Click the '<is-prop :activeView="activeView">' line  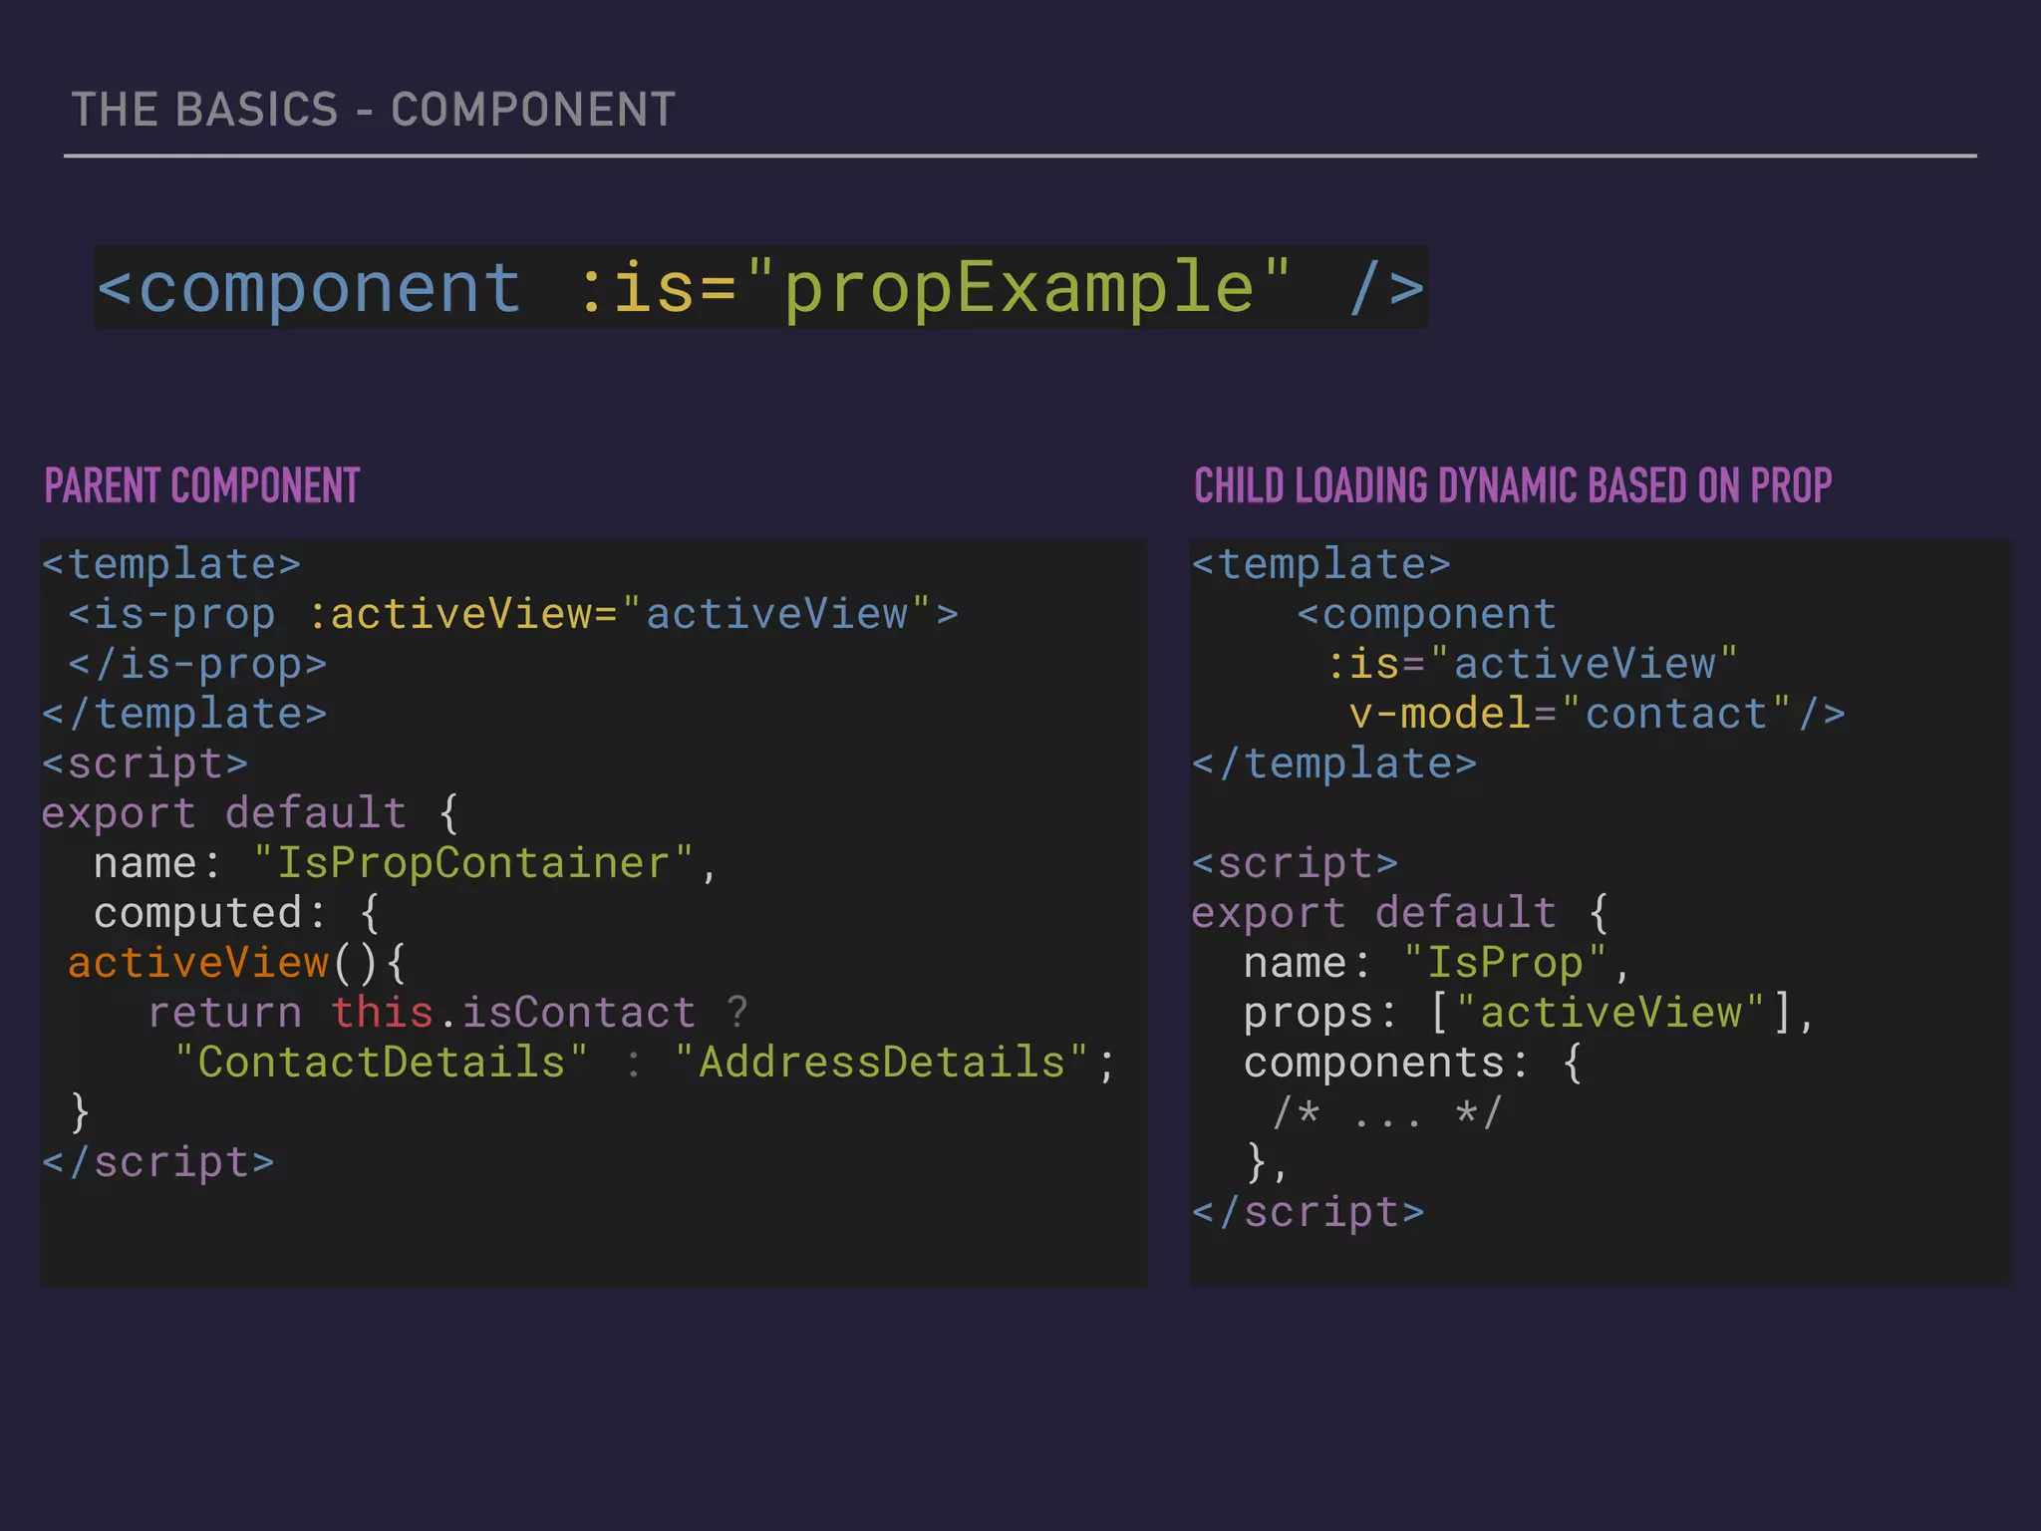pyautogui.click(x=513, y=614)
